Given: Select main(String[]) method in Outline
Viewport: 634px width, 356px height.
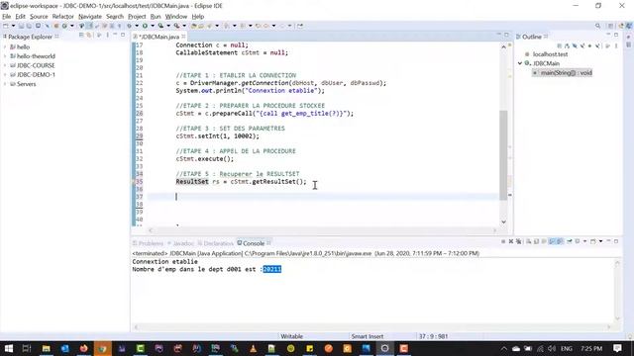Looking at the screenshot, I should coord(563,73).
